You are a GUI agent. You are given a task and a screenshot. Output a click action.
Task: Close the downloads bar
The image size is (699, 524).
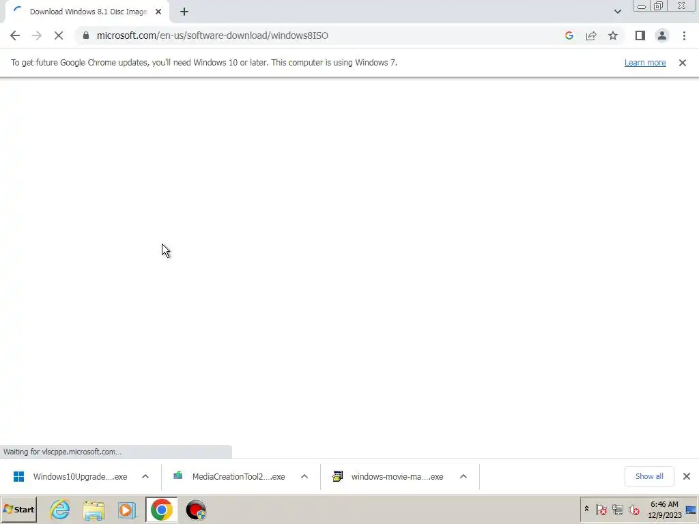[x=687, y=476]
